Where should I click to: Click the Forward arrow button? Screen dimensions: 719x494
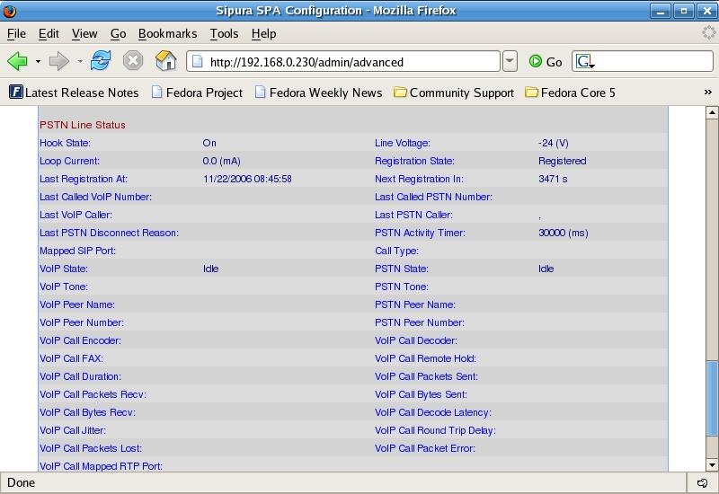tap(59, 61)
